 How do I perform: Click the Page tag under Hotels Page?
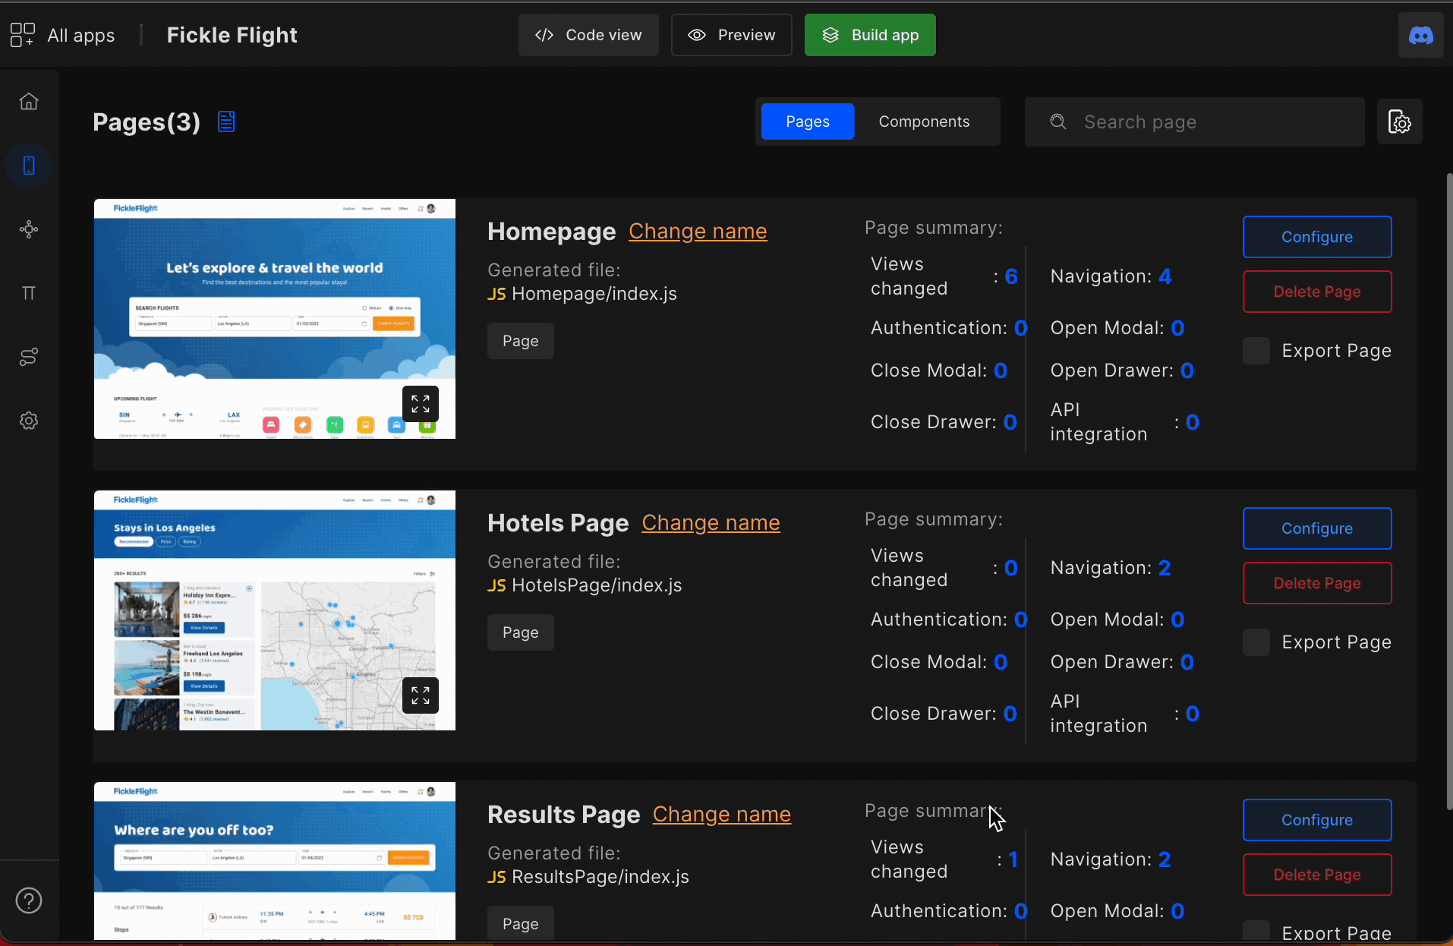pyautogui.click(x=521, y=632)
